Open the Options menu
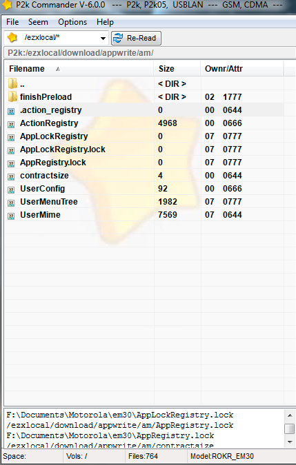296x465 pixels. click(72, 22)
